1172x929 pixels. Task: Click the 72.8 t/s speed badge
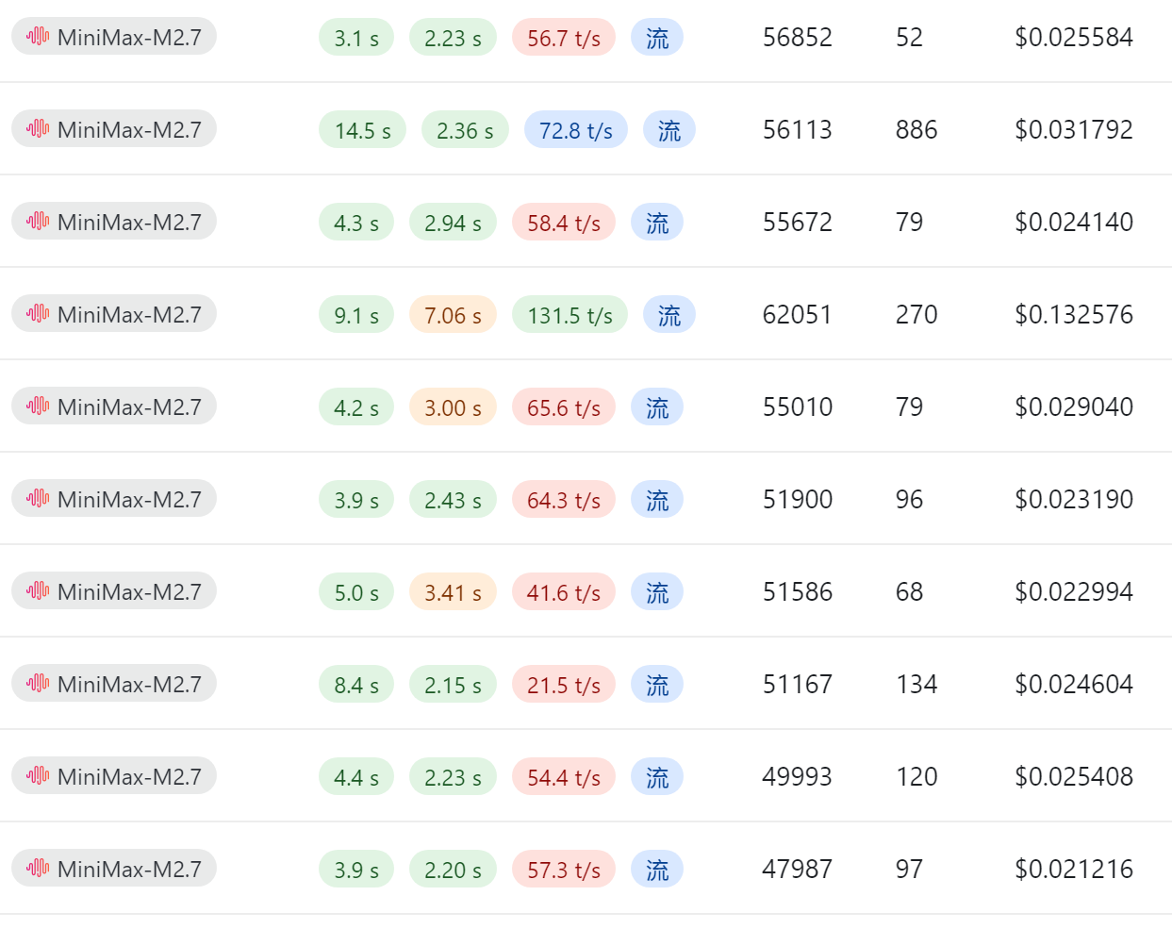pyautogui.click(x=576, y=130)
